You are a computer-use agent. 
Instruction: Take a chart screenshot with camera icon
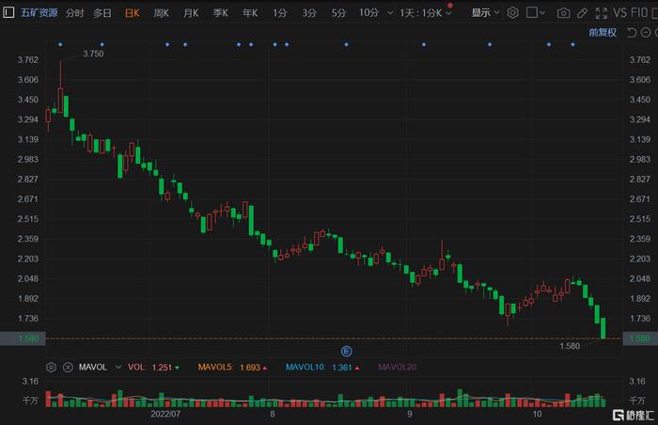564,13
